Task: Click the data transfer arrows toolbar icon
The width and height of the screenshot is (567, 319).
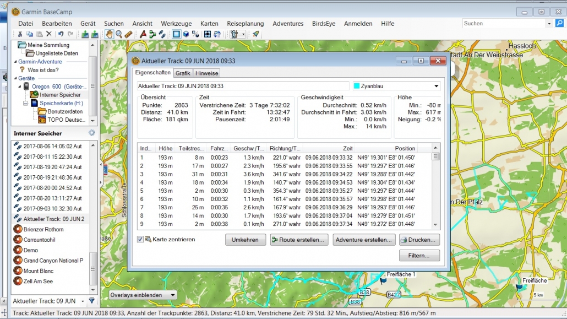Action: (x=217, y=34)
